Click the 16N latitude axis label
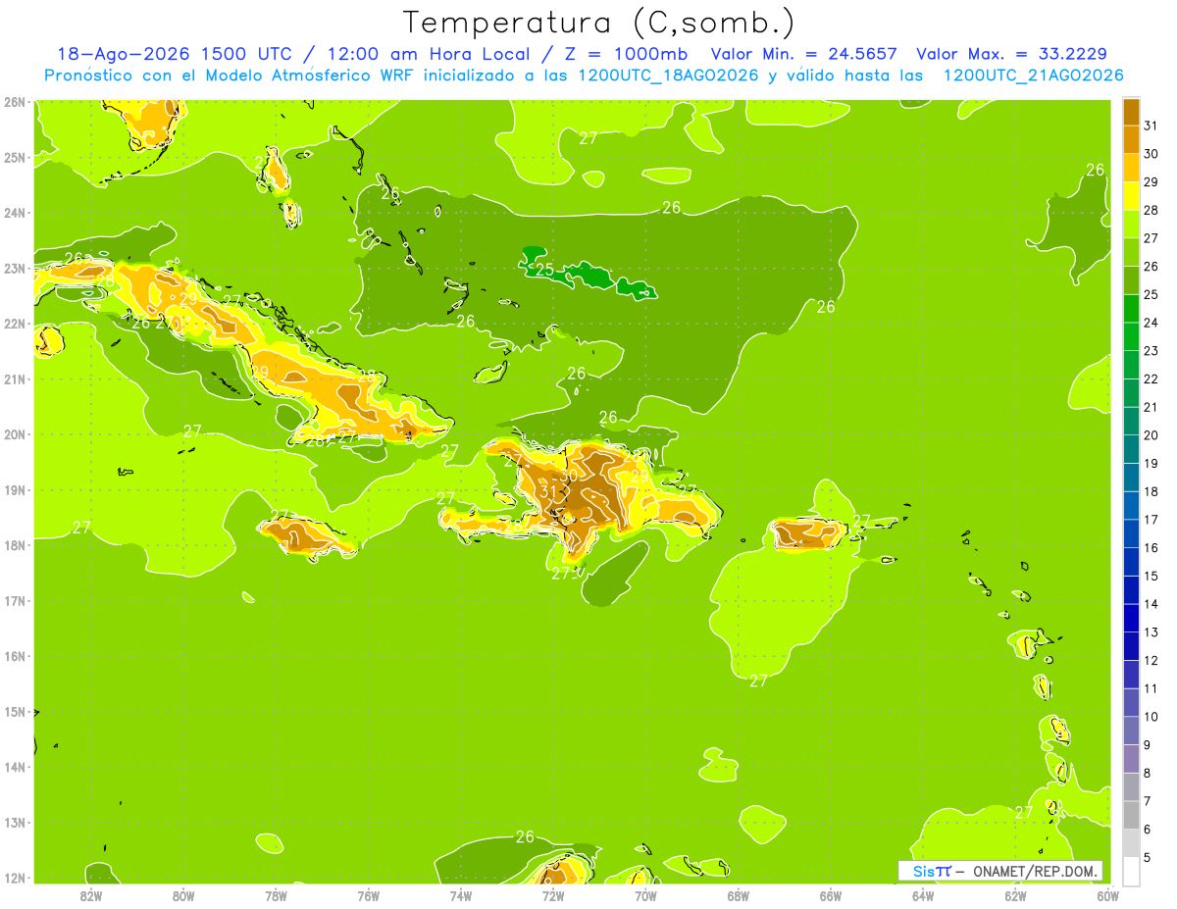The width and height of the screenshot is (1177, 909). coord(14,656)
